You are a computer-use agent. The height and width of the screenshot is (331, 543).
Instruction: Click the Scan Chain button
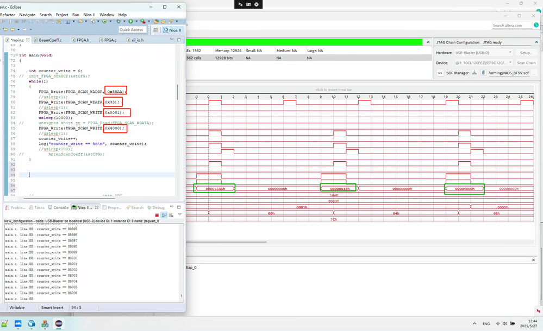[526, 62]
